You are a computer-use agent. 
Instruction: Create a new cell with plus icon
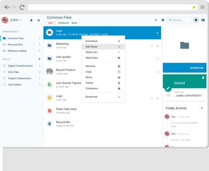pyautogui.click(x=39, y=59)
